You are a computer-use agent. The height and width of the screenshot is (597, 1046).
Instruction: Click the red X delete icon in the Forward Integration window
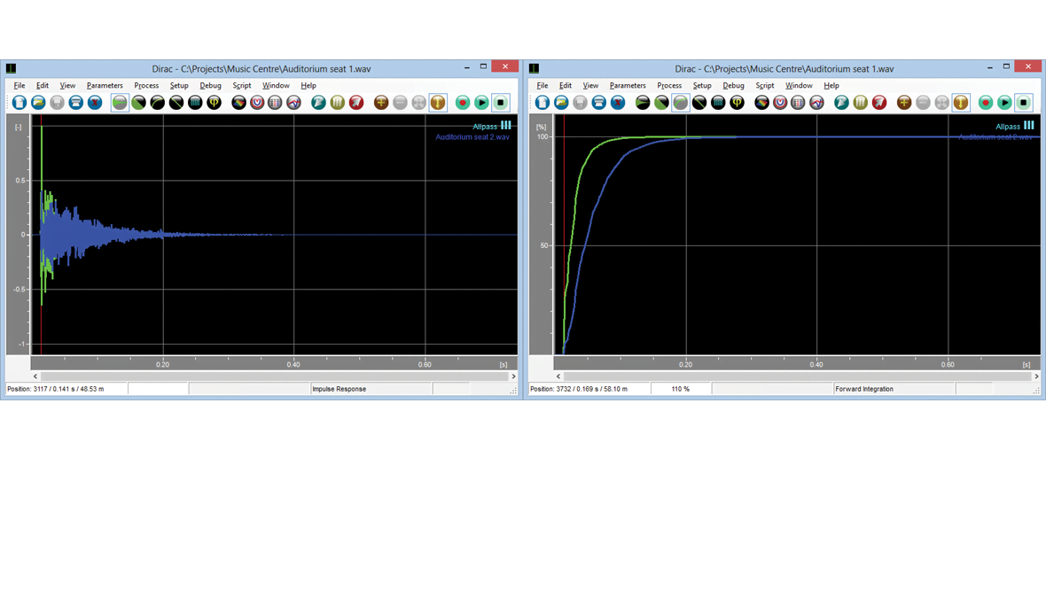pos(618,103)
